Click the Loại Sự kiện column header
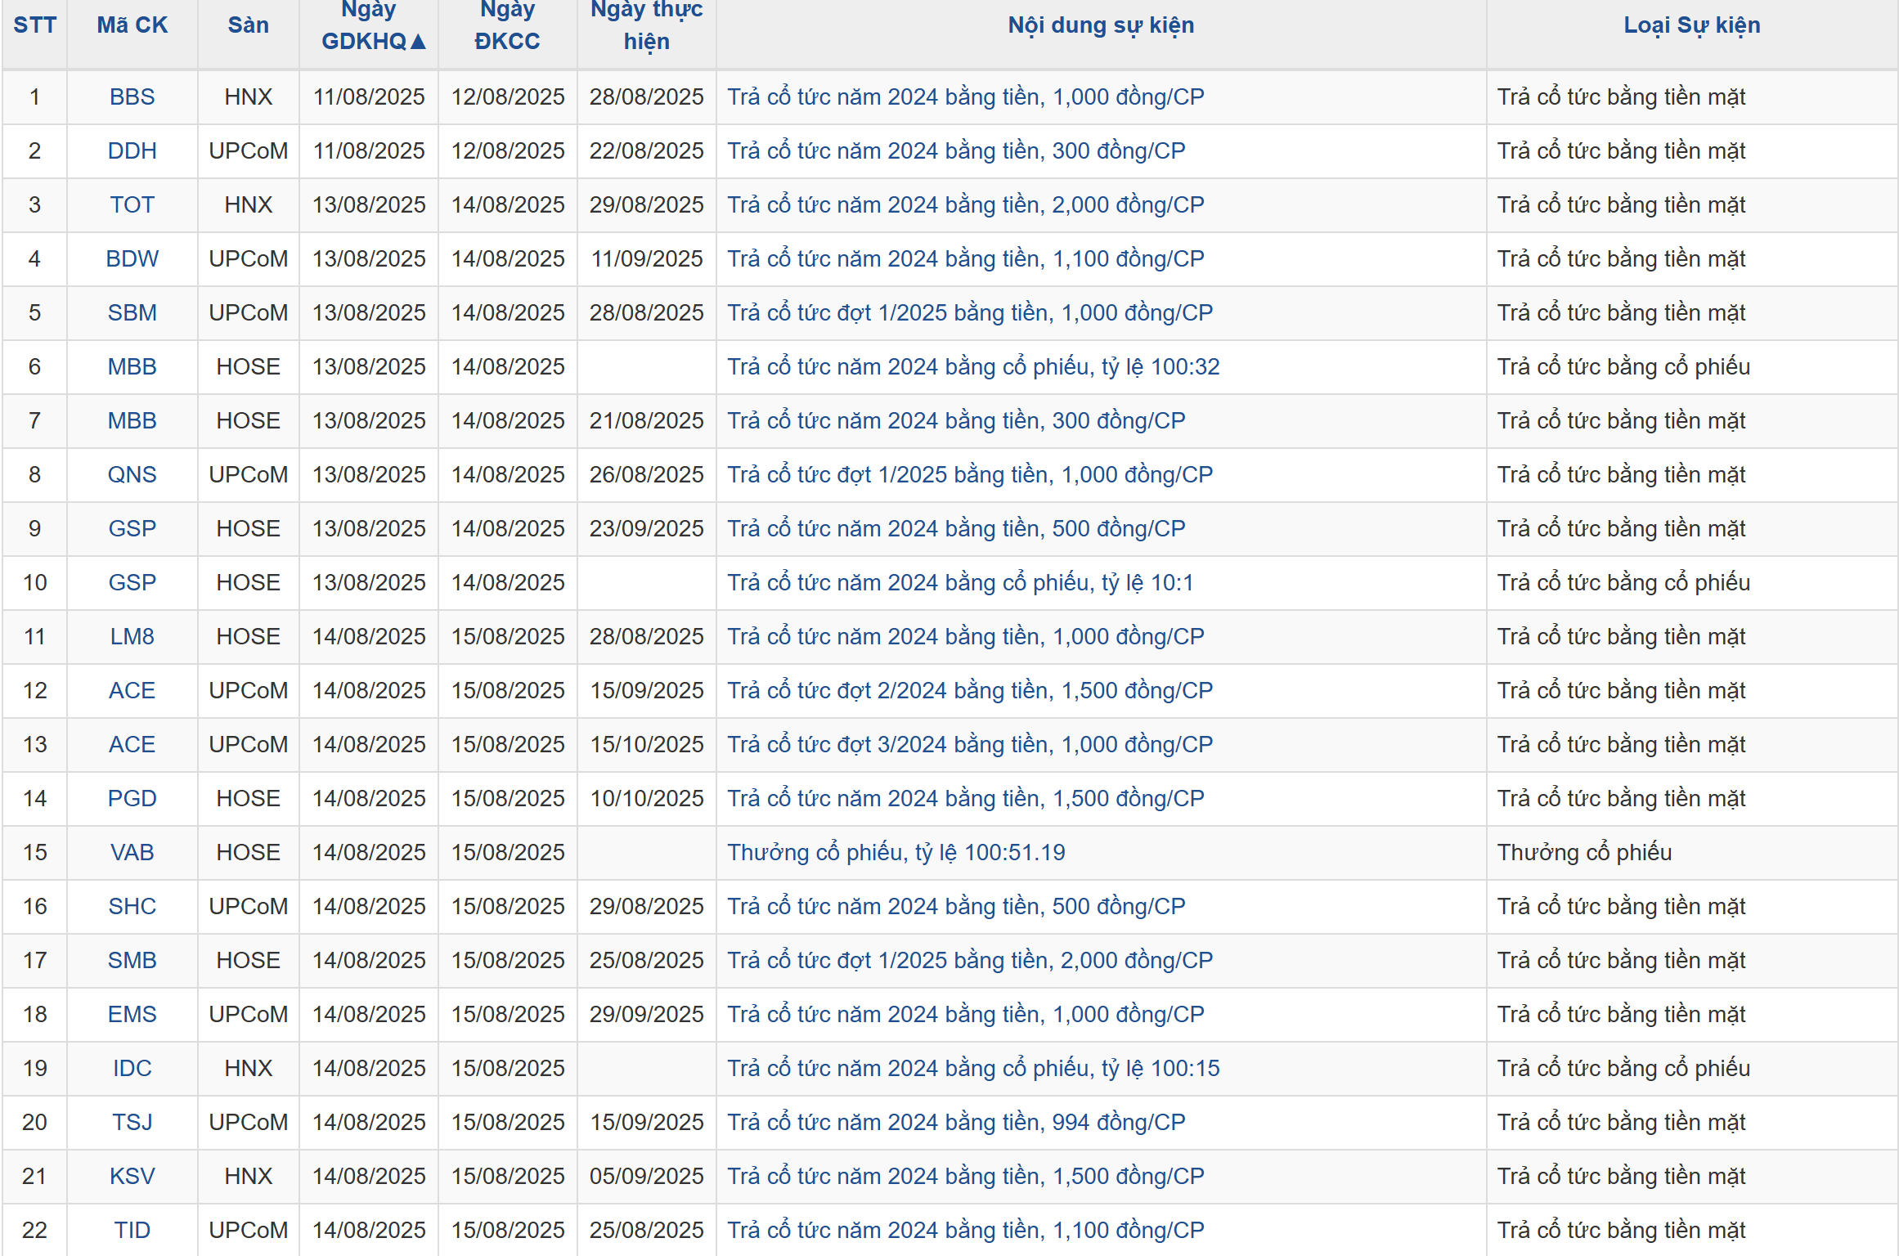 (x=1691, y=25)
